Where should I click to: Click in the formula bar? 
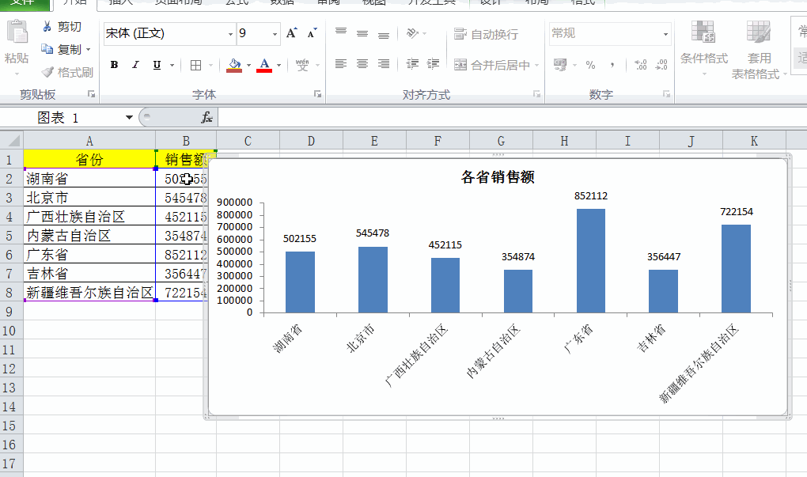512,118
